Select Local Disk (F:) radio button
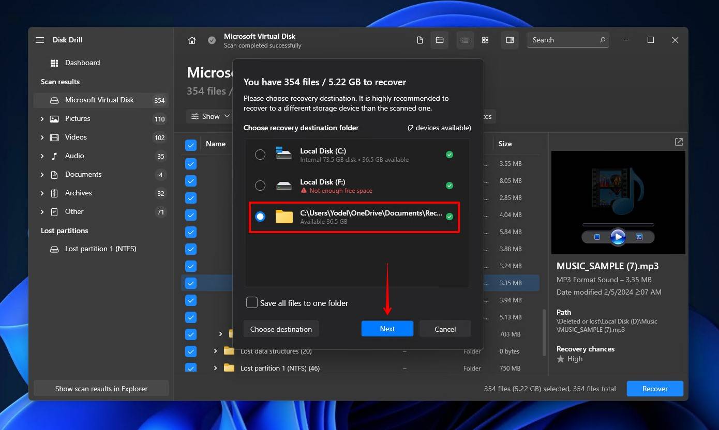Image resolution: width=719 pixels, height=430 pixels. pyautogui.click(x=260, y=186)
